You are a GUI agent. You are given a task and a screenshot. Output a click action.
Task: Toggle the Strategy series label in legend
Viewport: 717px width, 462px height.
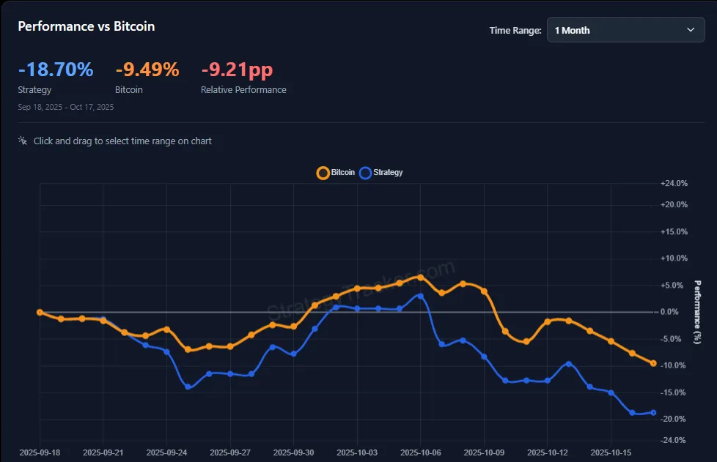(x=388, y=173)
